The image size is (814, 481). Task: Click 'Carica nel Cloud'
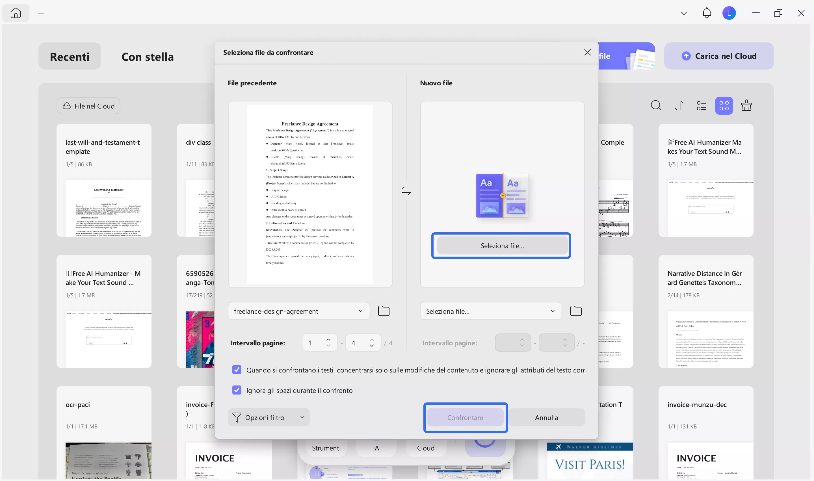(719, 56)
